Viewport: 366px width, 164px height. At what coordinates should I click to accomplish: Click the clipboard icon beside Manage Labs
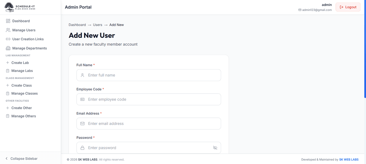(8, 71)
